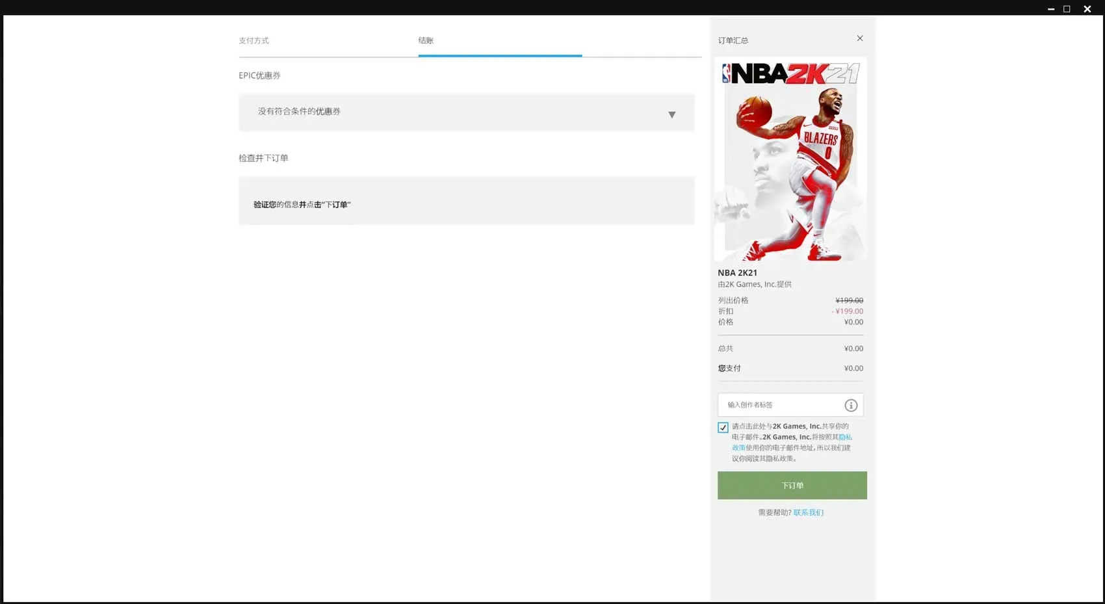
Task: Uncheck the share email with 2K Games checkbox
Action: [x=723, y=428]
